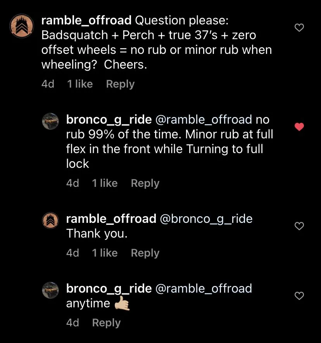The image size is (321, 343).
Task: Reply to the 'no rub 99%' comment
Action: [145, 183]
